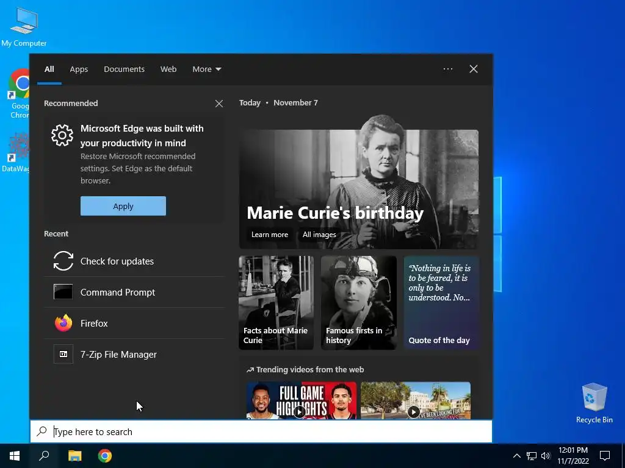
Task: Close the search panel with X
Action: (474, 69)
